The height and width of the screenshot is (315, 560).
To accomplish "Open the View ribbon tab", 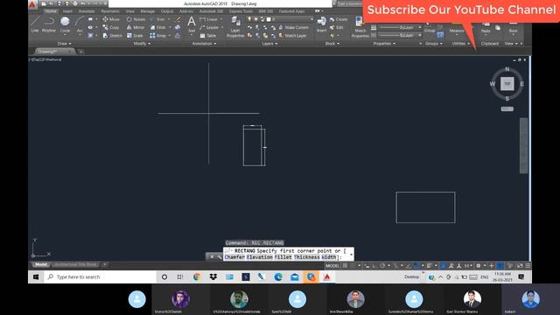I will [130, 11].
